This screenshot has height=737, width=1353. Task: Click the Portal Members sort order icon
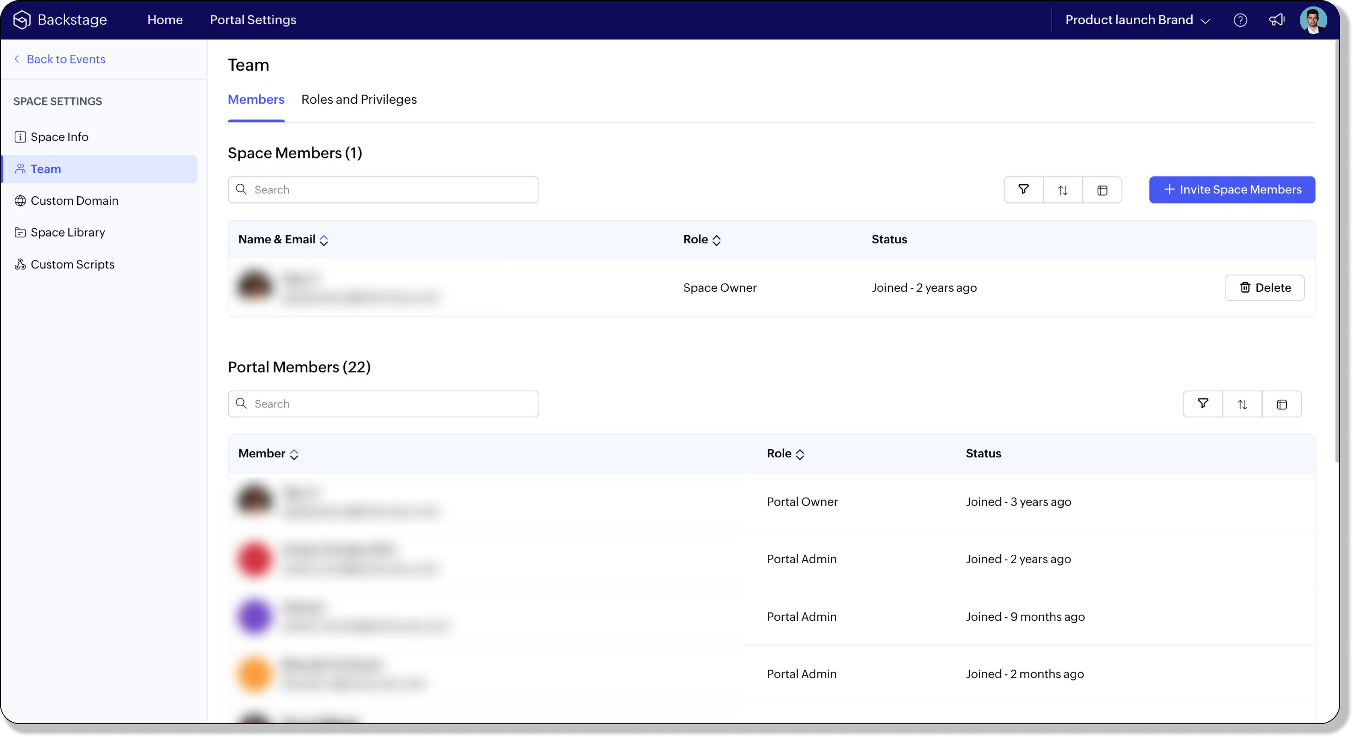pos(1242,404)
